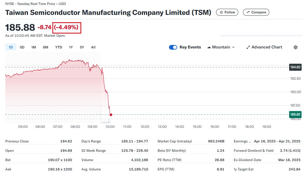Toggle the Key Events switch

tap(173, 47)
